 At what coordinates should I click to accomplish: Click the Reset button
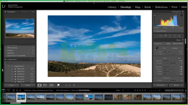tap(176, 85)
